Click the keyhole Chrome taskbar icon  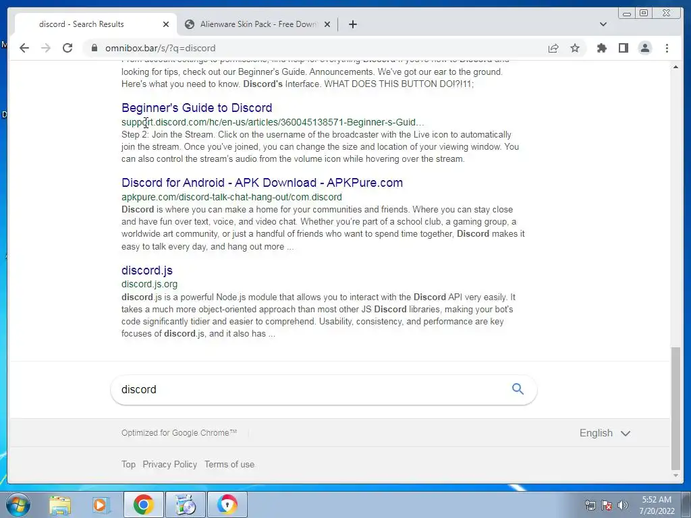(x=227, y=505)
